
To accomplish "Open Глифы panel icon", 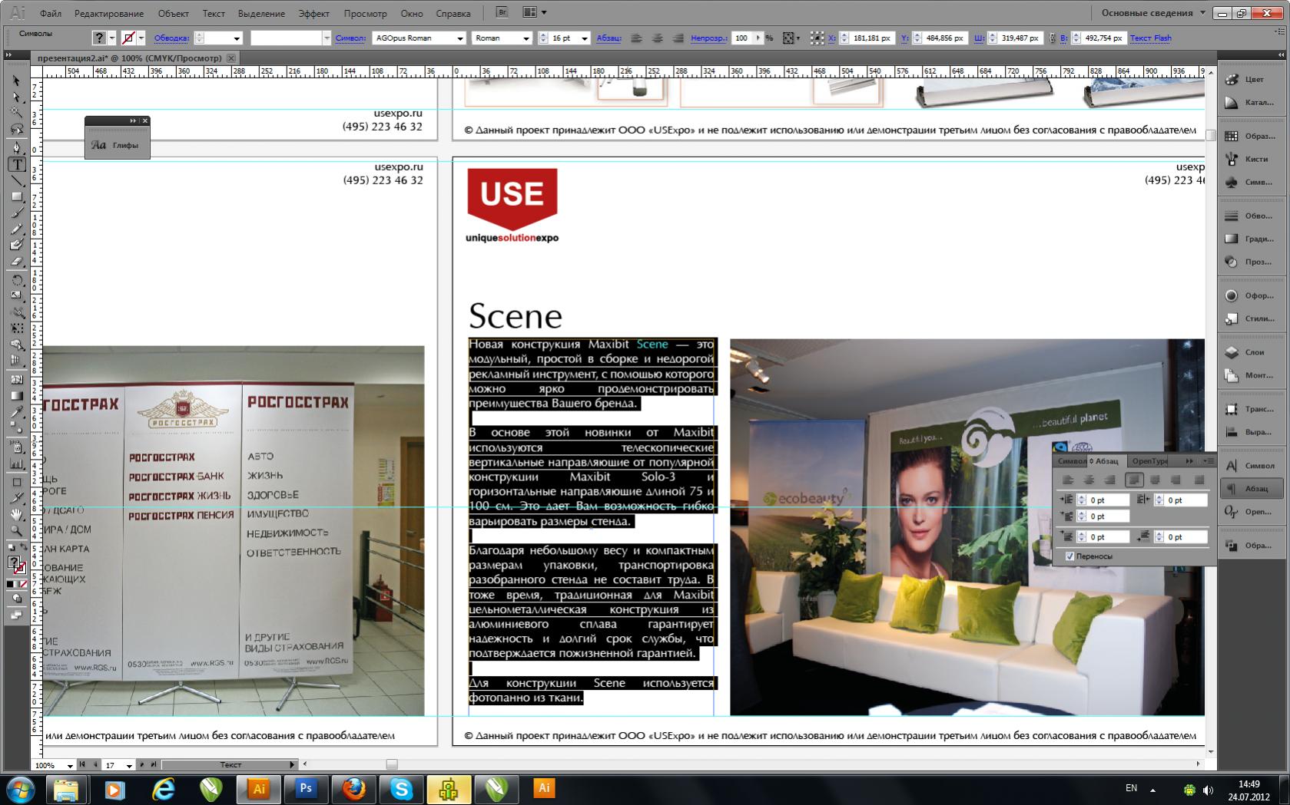I will [117, 144].
